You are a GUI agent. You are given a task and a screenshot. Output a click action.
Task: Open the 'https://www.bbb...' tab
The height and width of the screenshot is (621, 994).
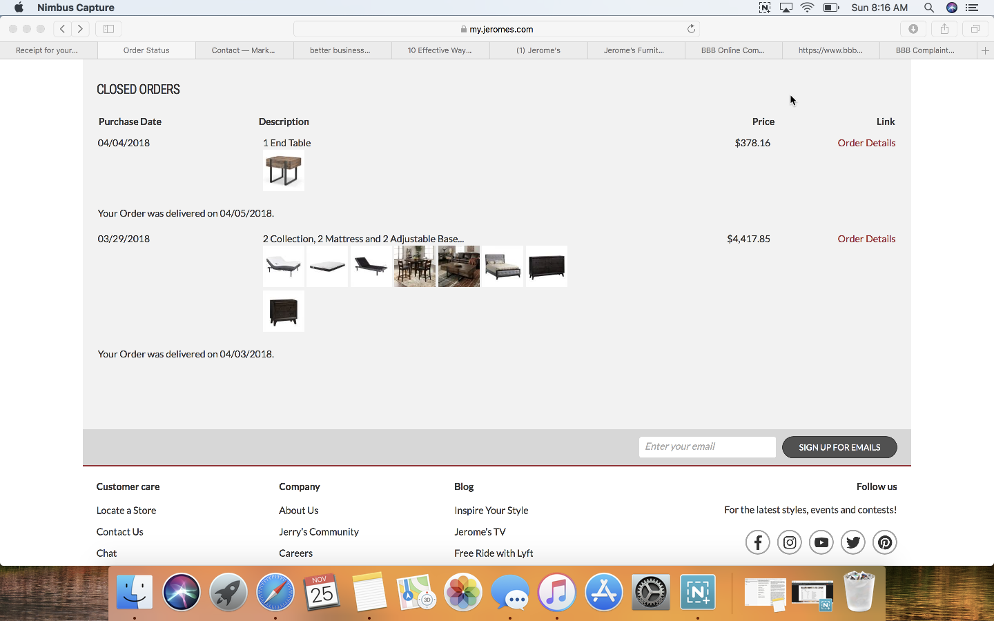(x=831, y=50)
